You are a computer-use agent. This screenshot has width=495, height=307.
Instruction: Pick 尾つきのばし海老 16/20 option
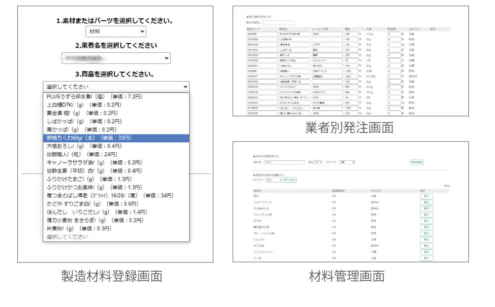point(116,195)
